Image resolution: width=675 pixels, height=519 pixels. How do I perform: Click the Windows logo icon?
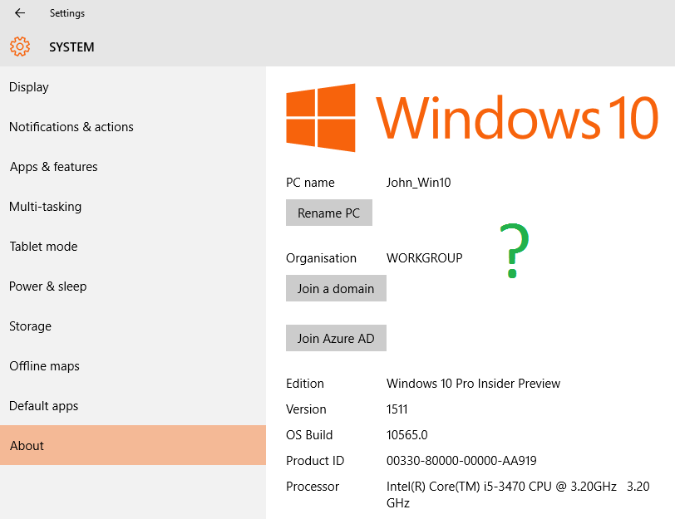321,117
